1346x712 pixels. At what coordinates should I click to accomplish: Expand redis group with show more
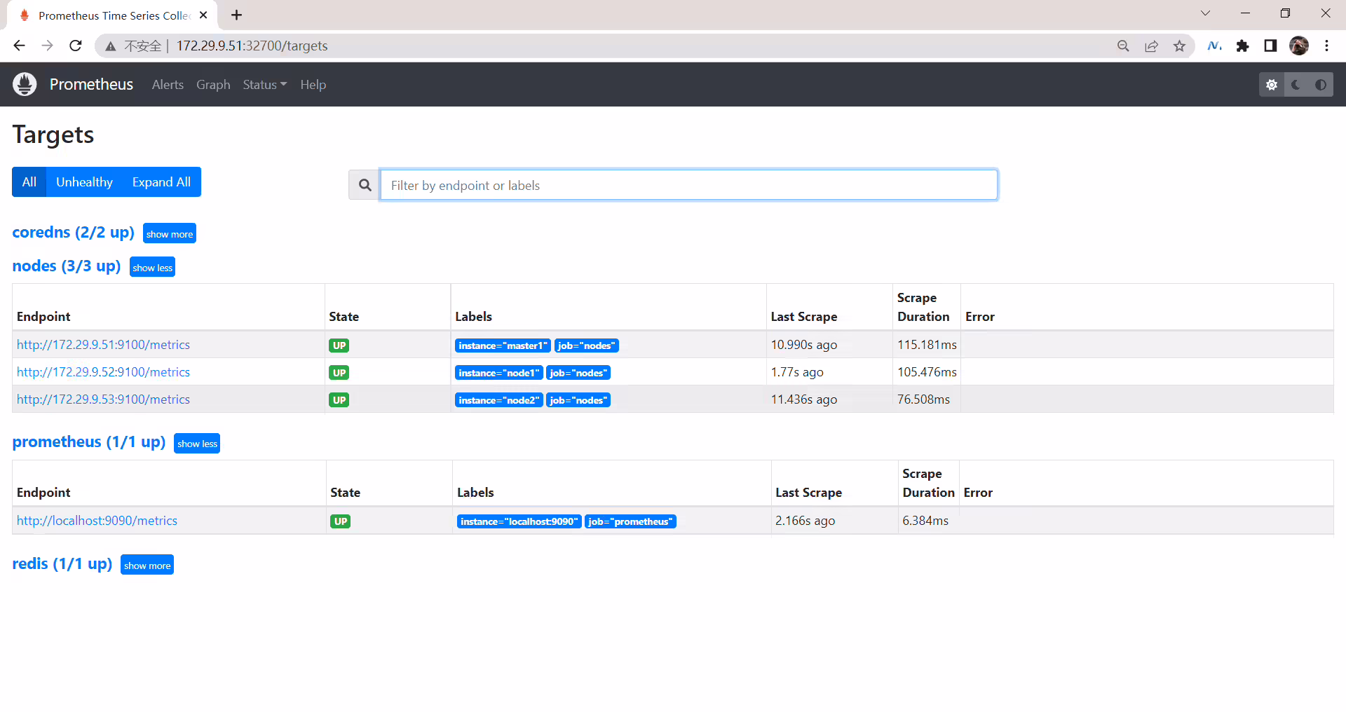pos(147,565)
